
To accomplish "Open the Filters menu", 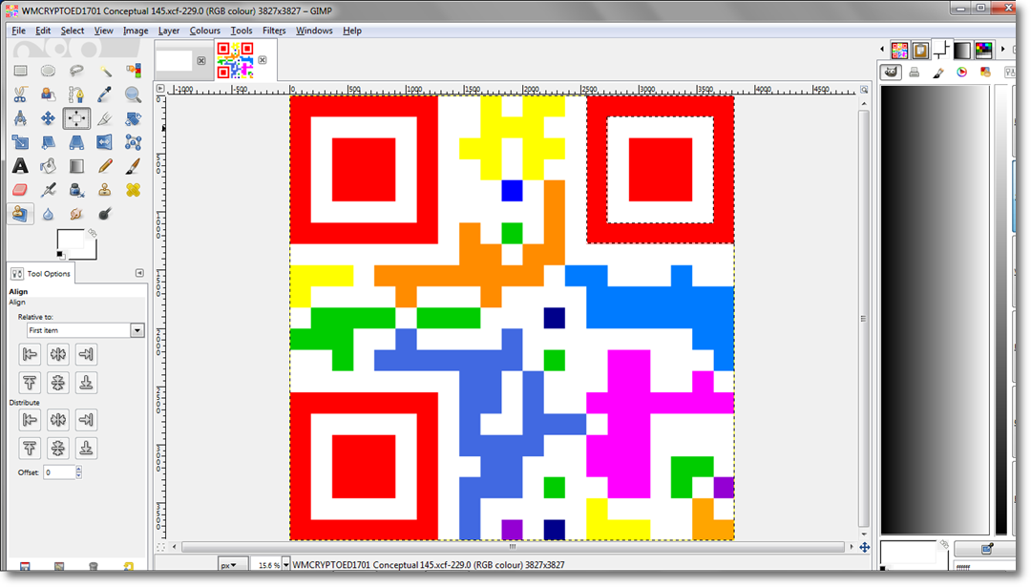I will point(274,31).
